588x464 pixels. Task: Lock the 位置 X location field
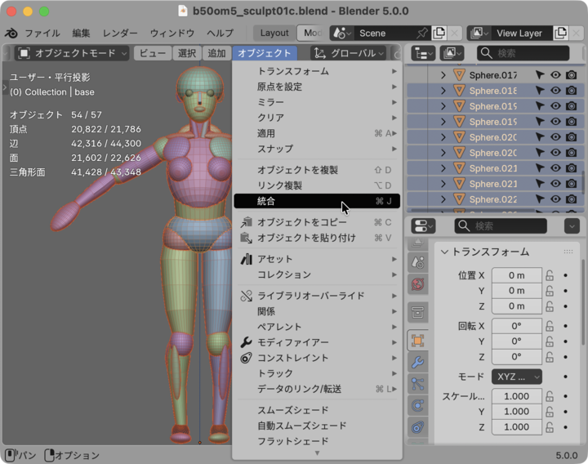[550, 275]
